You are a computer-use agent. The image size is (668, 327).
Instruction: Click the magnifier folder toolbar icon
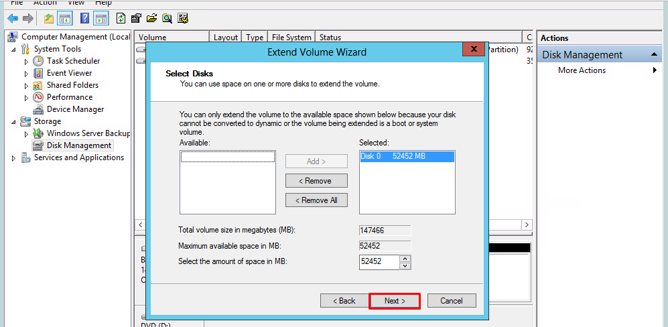point(167,18)
